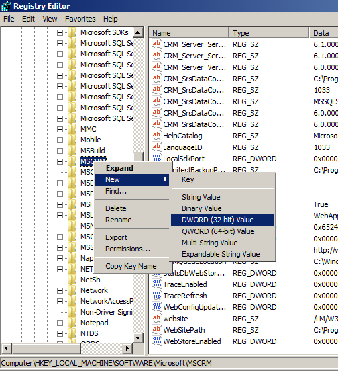338x371 pixels.
Task: Click the Network folder icon
Action: coord(72,290)
